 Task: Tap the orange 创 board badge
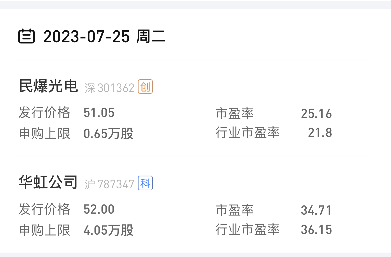coord(145,87)
